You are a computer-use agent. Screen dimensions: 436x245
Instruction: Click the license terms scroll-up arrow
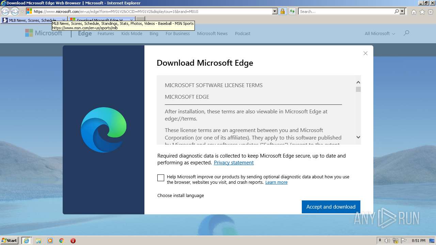pos(358,82)
